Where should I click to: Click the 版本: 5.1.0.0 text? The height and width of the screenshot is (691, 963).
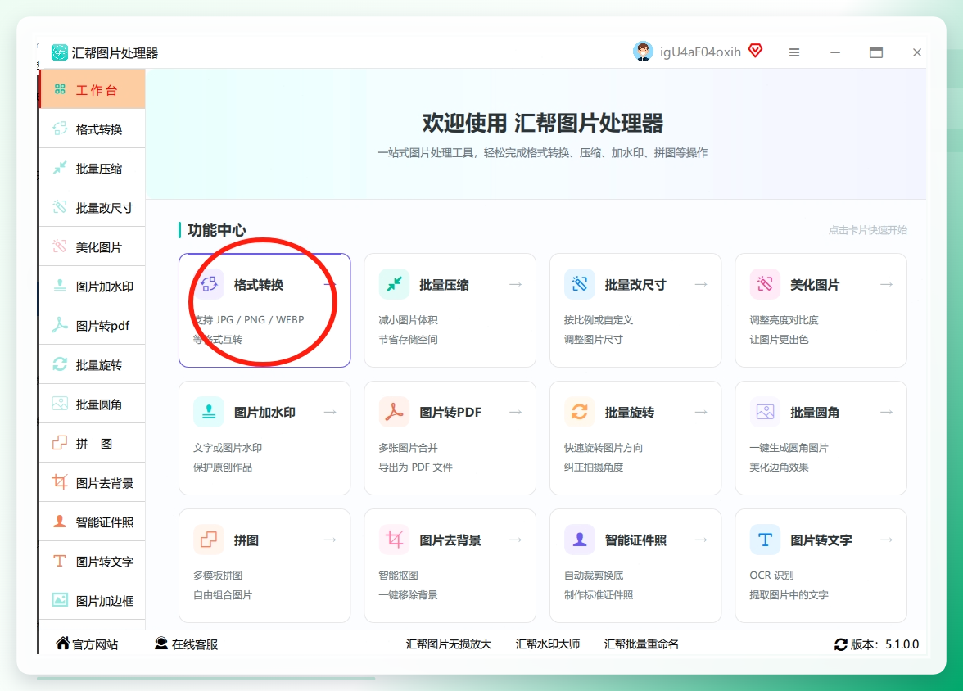[884, 644]
